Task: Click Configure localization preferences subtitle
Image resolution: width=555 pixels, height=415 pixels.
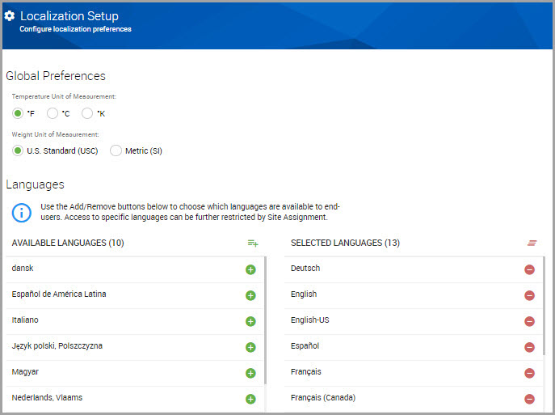Action: [75, 29]
